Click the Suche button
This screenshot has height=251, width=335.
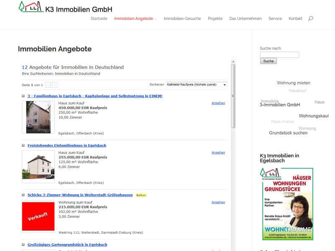click(x=268, y=61)
